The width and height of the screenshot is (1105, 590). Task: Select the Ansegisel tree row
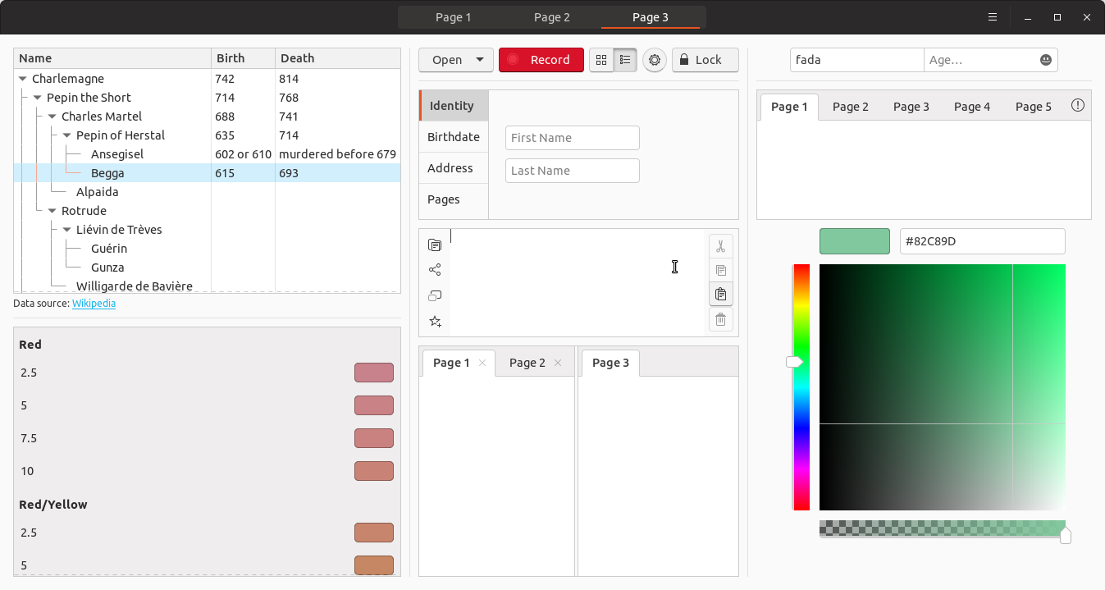208,154
